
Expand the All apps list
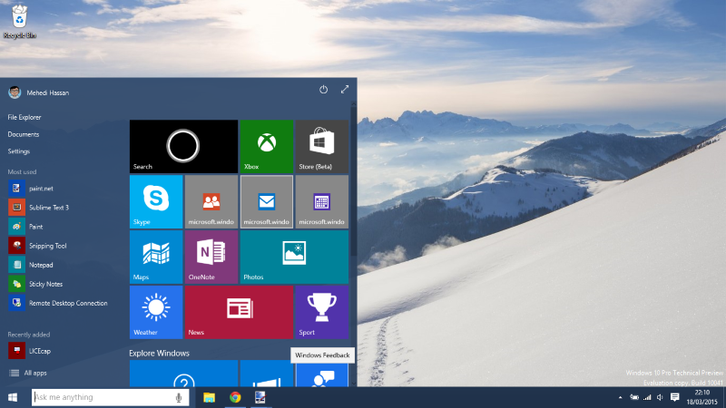point(36,373)
